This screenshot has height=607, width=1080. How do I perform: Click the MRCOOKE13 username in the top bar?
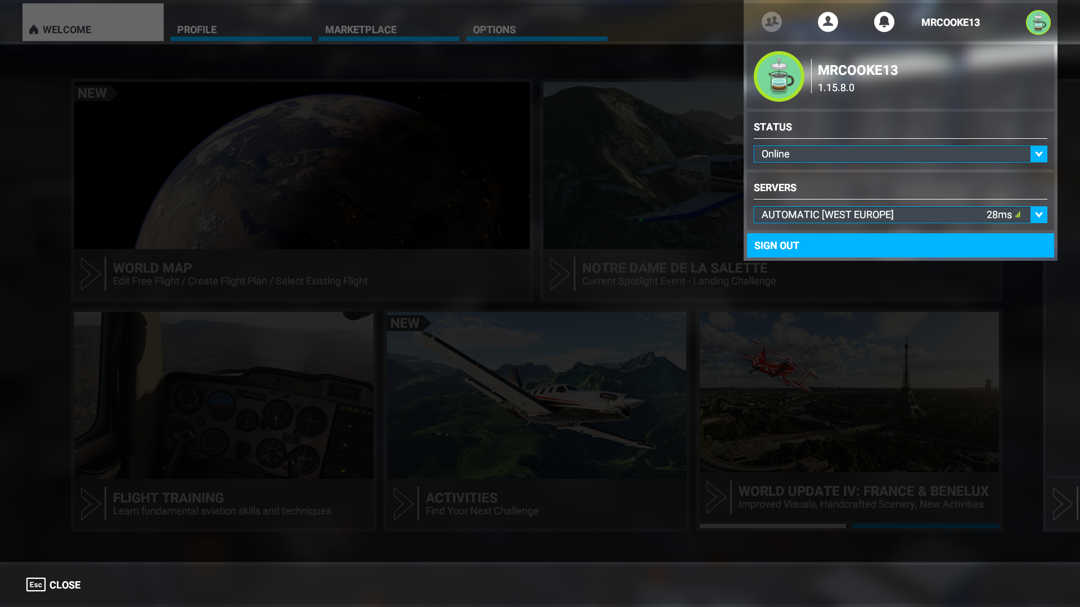coord(950,22)
